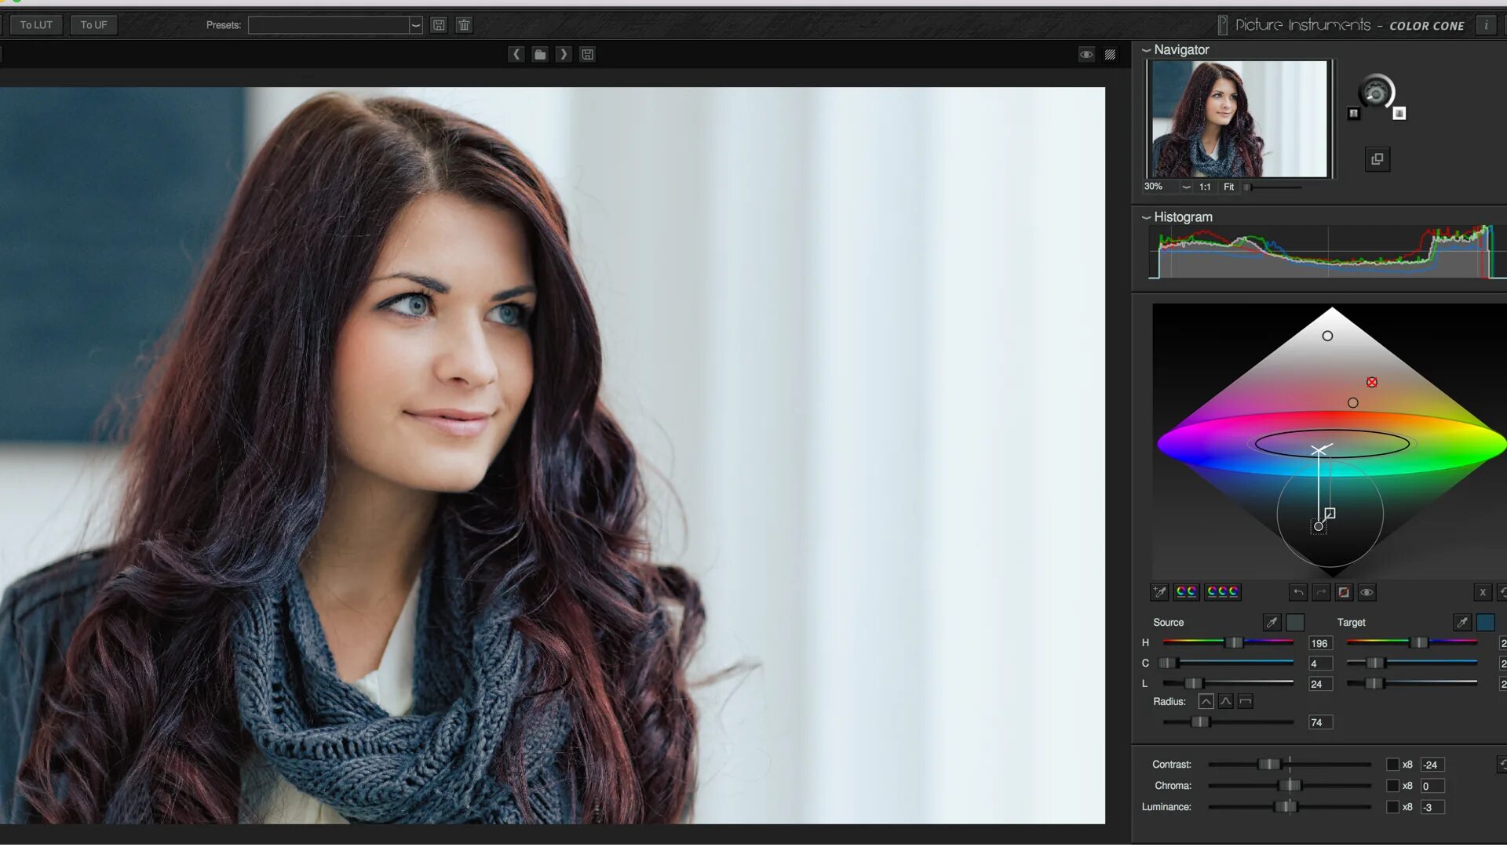
Task: Delete the preset with the trash icon
Action: click(464, 25)
